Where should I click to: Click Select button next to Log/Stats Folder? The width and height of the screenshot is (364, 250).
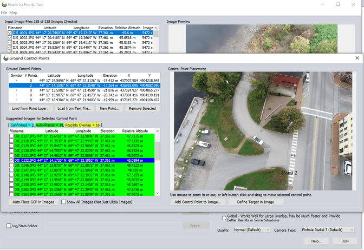[x=196, y=226]
